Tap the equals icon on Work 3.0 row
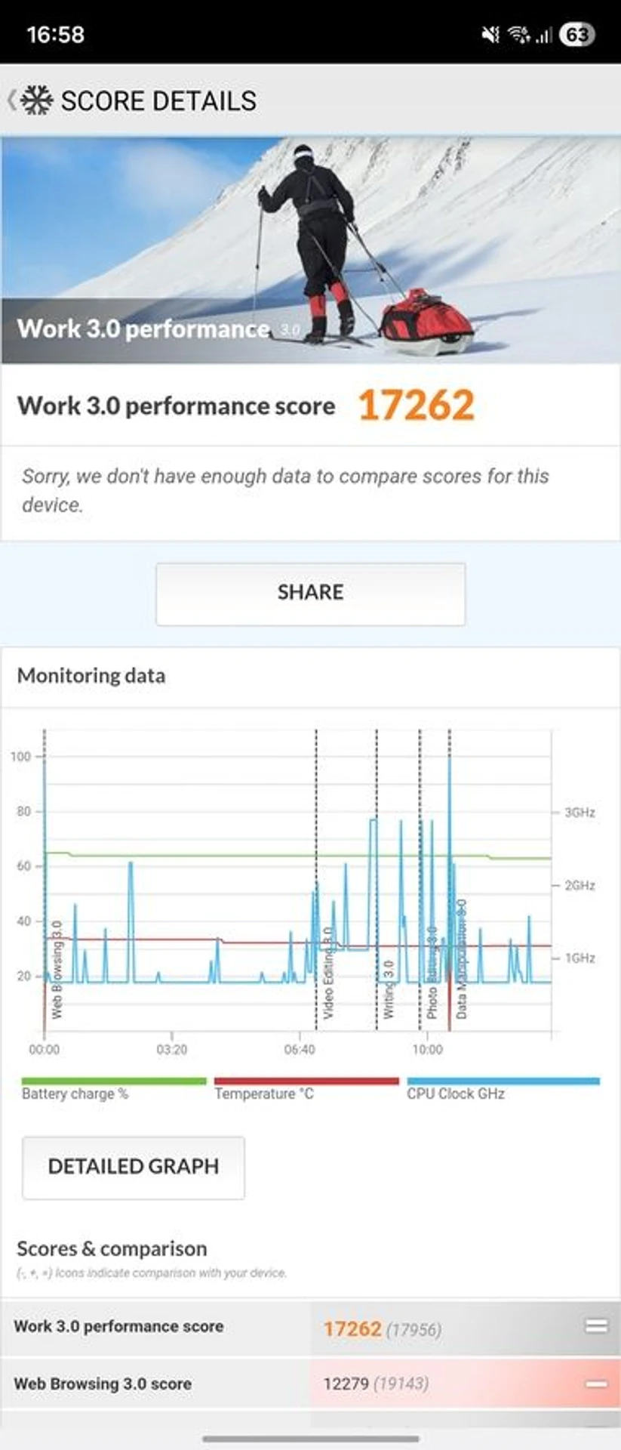 [x=596, y=1326]
